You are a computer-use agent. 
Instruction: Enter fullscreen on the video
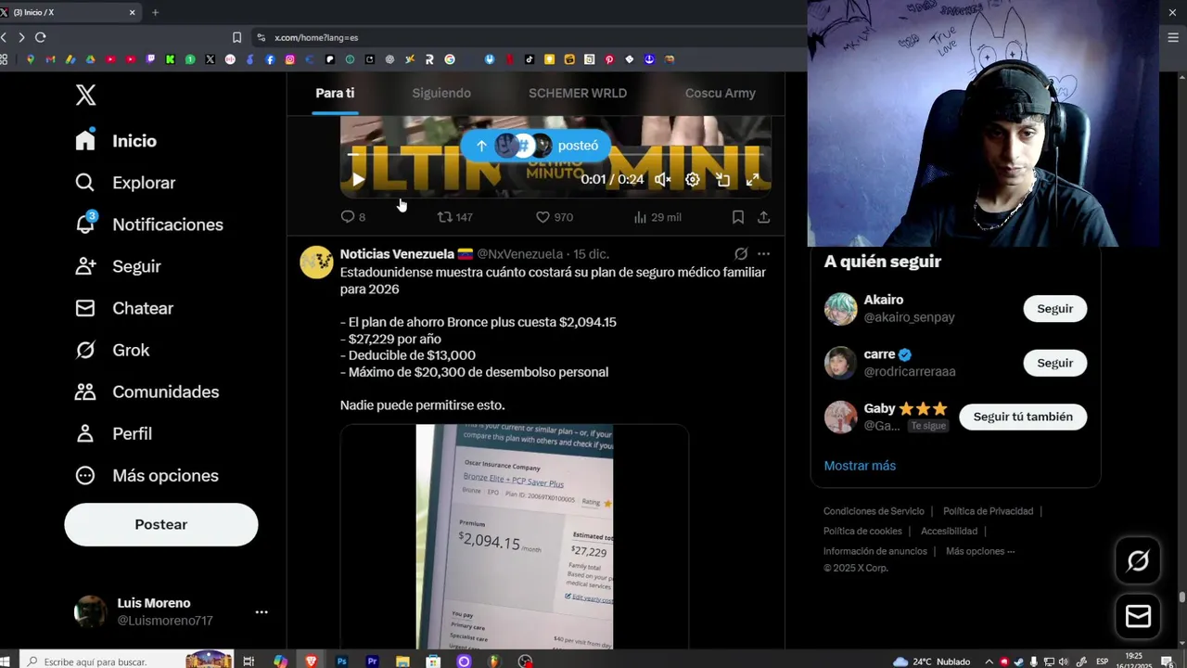tap(753, 179)
